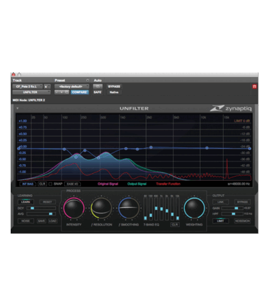The width and height of the screenshot is (268, 306).
Task: Click the Original Signal legend label
Action: coord(108,184)
